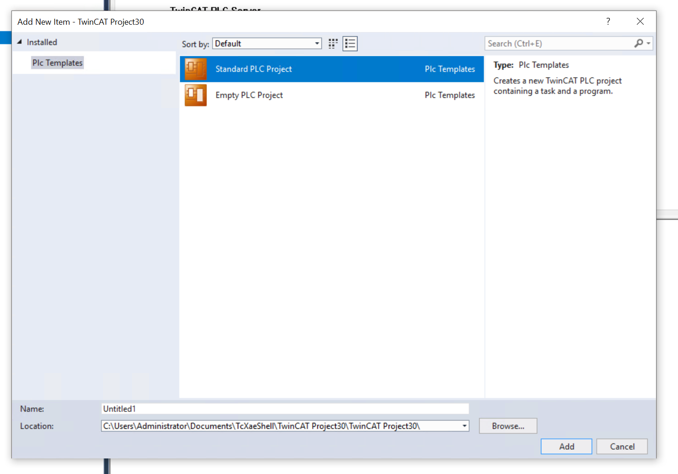Image resolution: width=678 pixels, height=474 pixels.
Task: Click the Cancel button
Action: pos(622,447)
